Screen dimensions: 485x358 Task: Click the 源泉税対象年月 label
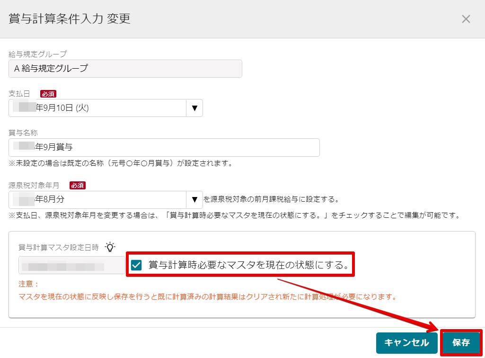pyautogui.click(x=34, y=185)
